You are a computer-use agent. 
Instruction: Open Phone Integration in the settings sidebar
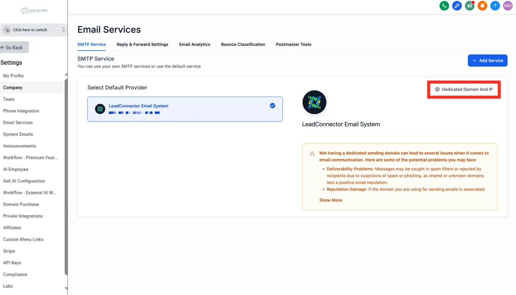tap(21, 111)
